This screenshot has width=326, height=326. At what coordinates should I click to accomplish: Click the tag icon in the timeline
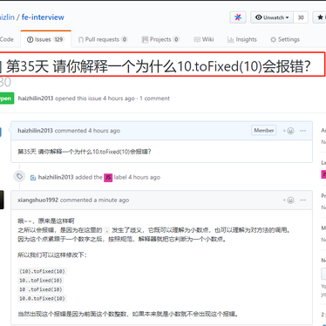click(x=19, y=176)
